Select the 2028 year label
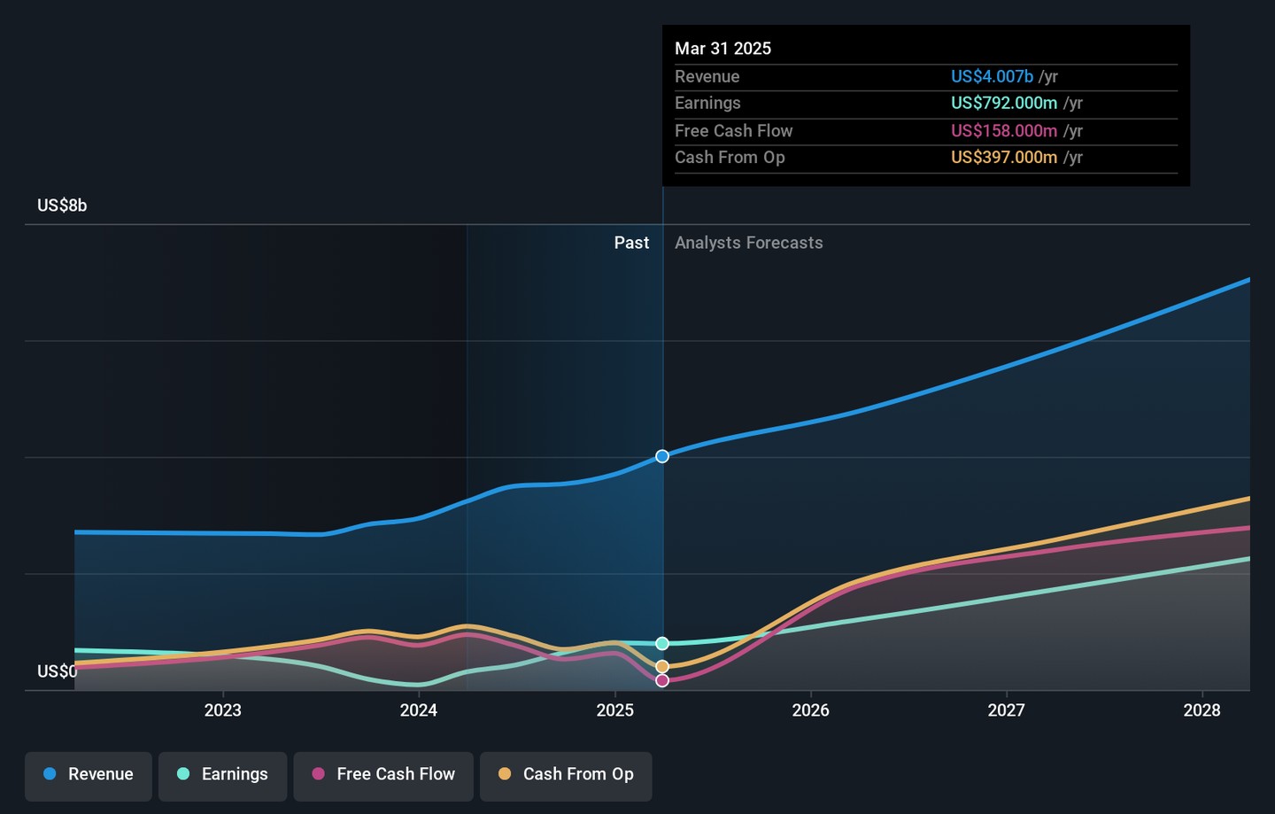 point(1202,710)
